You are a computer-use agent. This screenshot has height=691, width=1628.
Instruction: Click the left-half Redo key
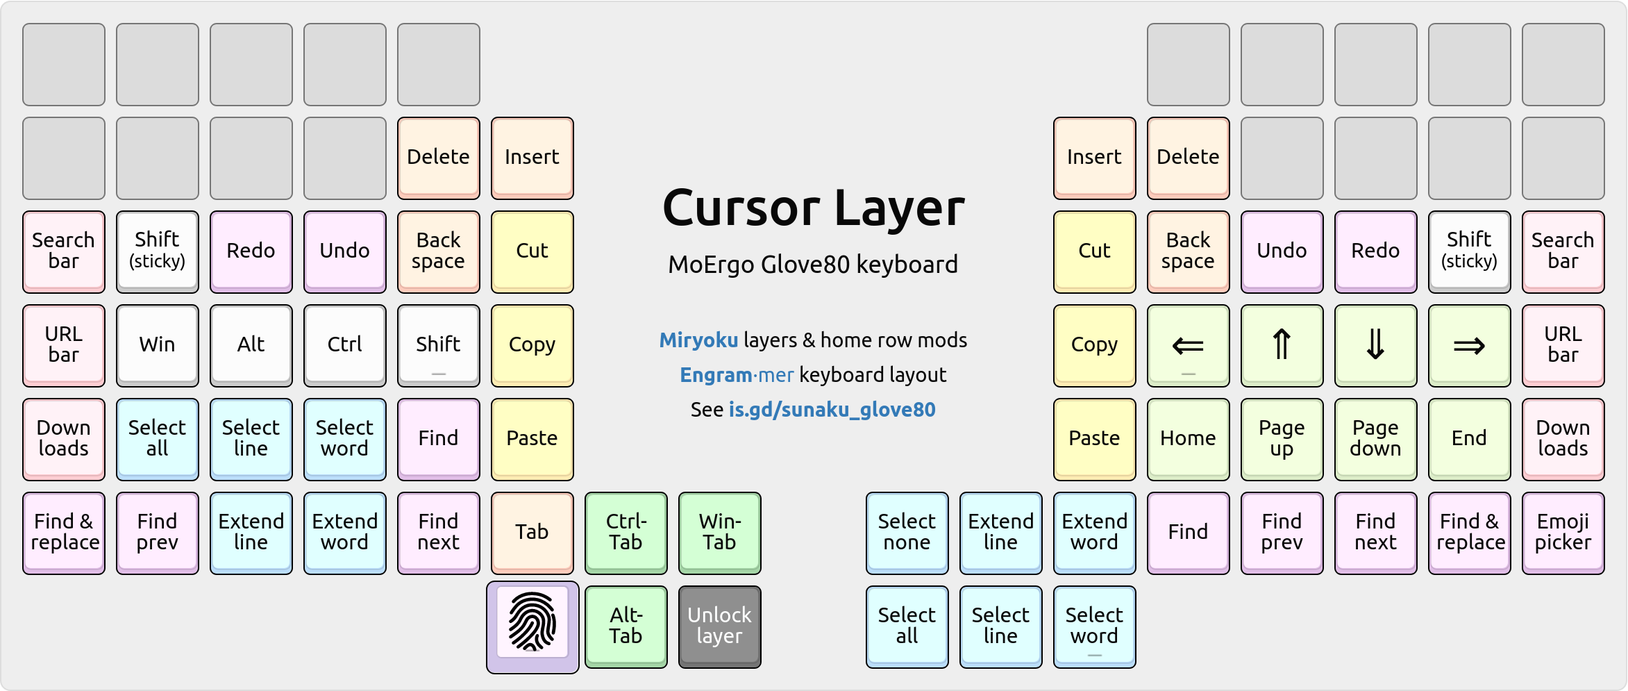pyautogui.click(x=251, y=251)
